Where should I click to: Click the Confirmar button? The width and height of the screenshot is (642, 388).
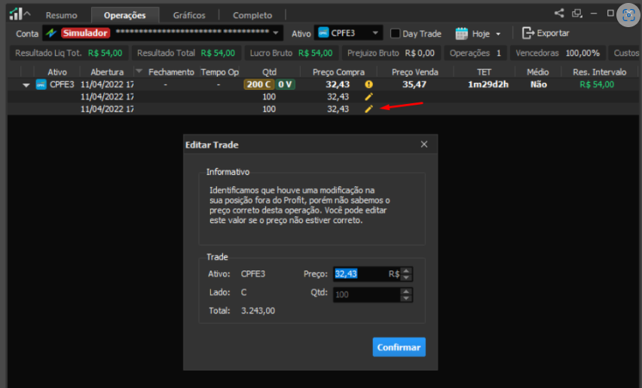(x=399, y=347)
